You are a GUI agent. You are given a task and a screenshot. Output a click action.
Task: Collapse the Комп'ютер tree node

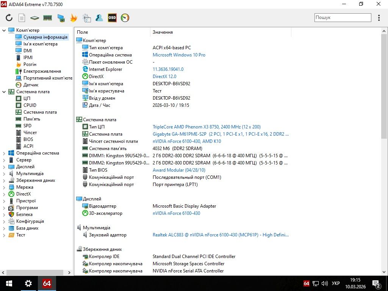(4, 30)
